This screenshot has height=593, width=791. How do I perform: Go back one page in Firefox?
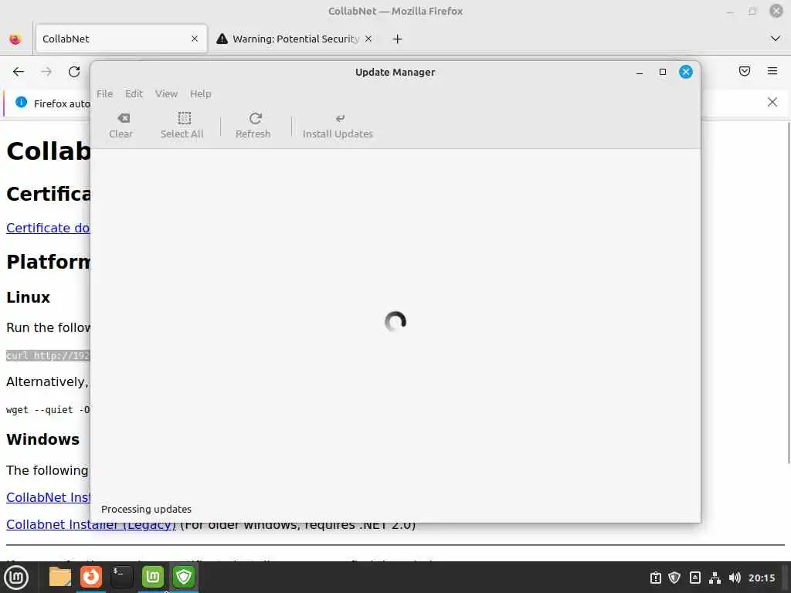coord(19,72)
